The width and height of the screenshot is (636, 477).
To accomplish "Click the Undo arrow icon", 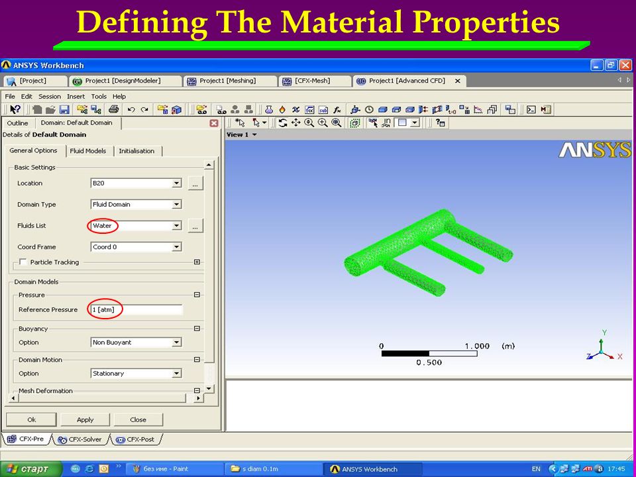I will [131, 109].
